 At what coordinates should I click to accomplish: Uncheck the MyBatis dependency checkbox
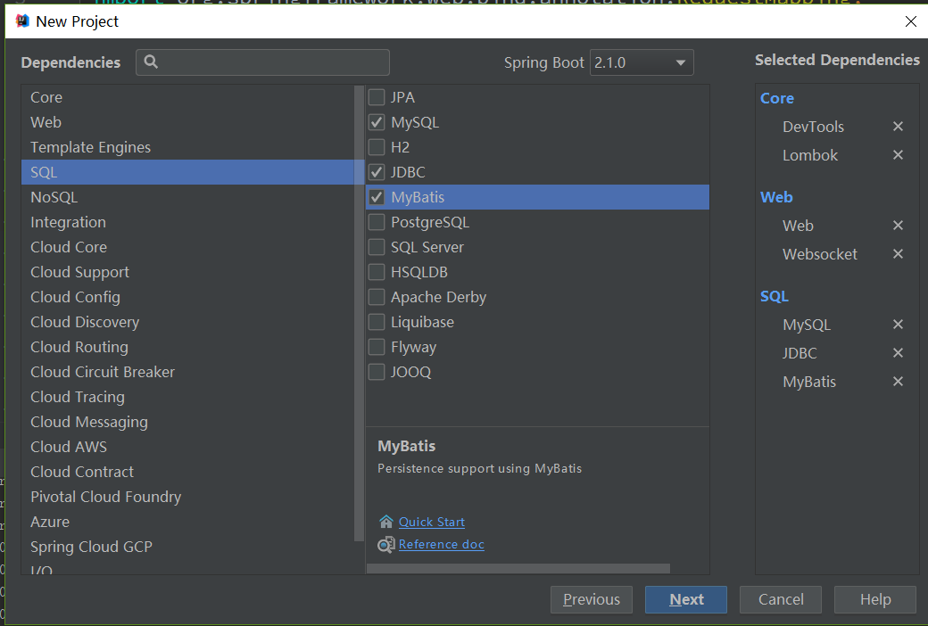377,197
